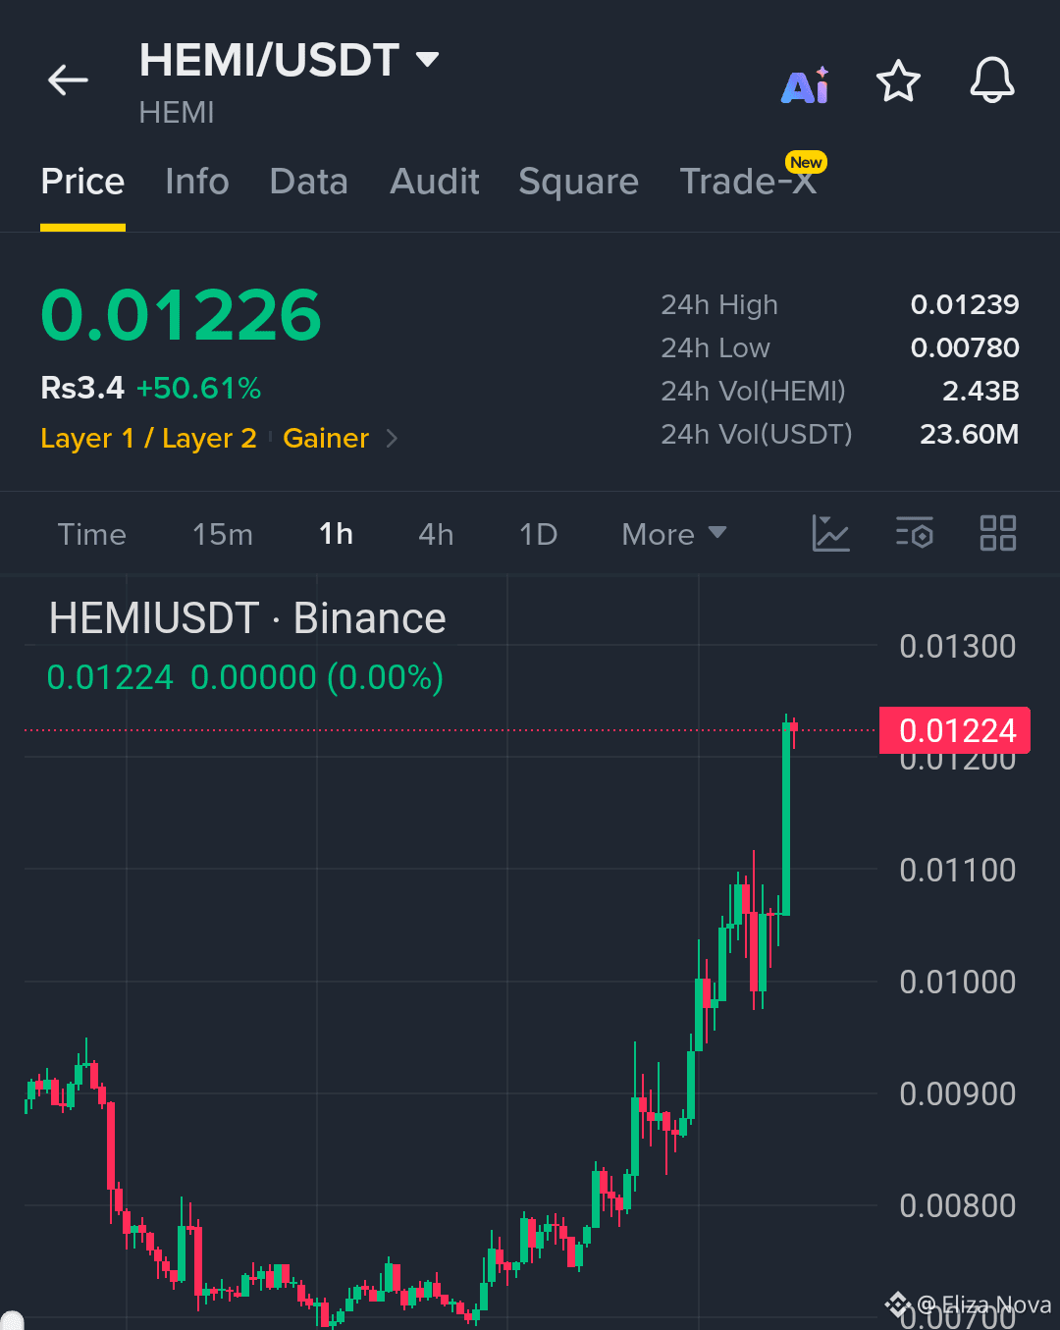Viewport: 1060px width, 1330px height.
Task: Select the Time chart view
Action: [92, 534]
